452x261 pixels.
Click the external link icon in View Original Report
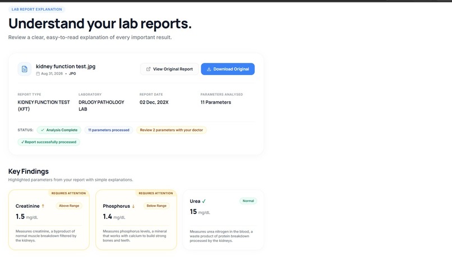pyautogui.click(x=148, y=69)
